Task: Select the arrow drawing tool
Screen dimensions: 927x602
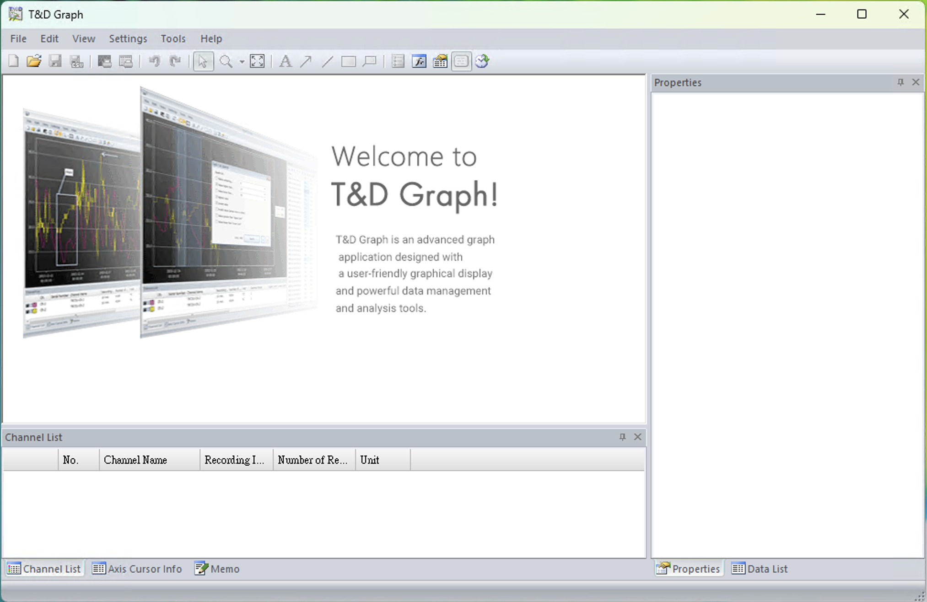Action: click(x=306, y=61)
